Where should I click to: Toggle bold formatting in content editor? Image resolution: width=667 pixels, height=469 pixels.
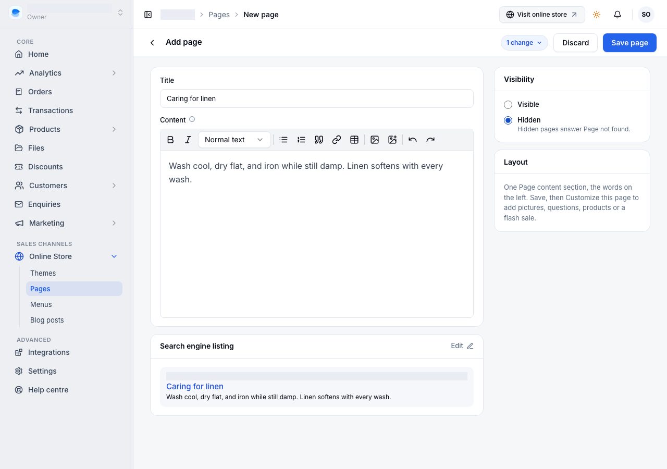170,140
